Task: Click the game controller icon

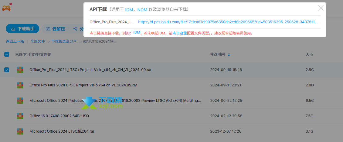Action: (x=6, y=8)
